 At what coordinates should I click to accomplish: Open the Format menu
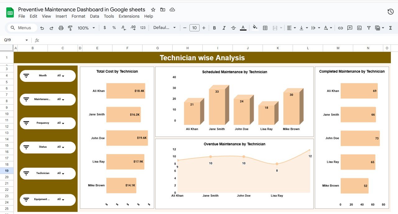(x=78, y=16)
